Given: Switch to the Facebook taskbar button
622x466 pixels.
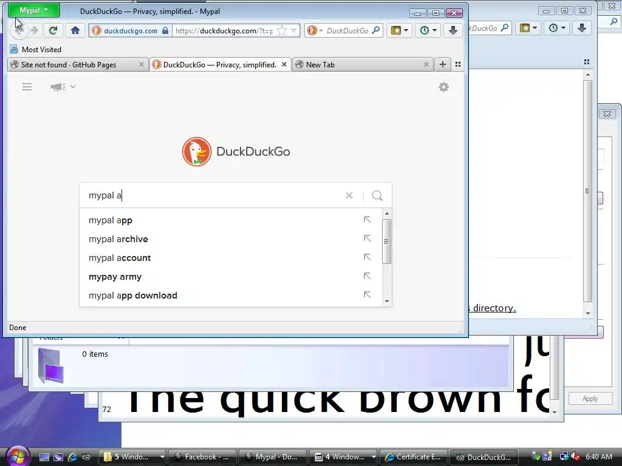Looking at the screenshot, I should click(x=202, y=457).
